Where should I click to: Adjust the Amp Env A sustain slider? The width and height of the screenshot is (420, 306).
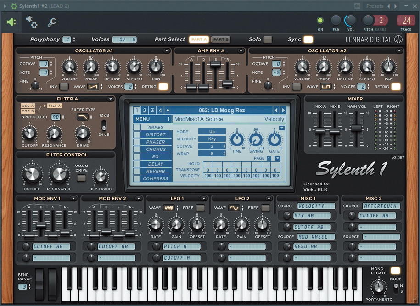click(215, 64)
